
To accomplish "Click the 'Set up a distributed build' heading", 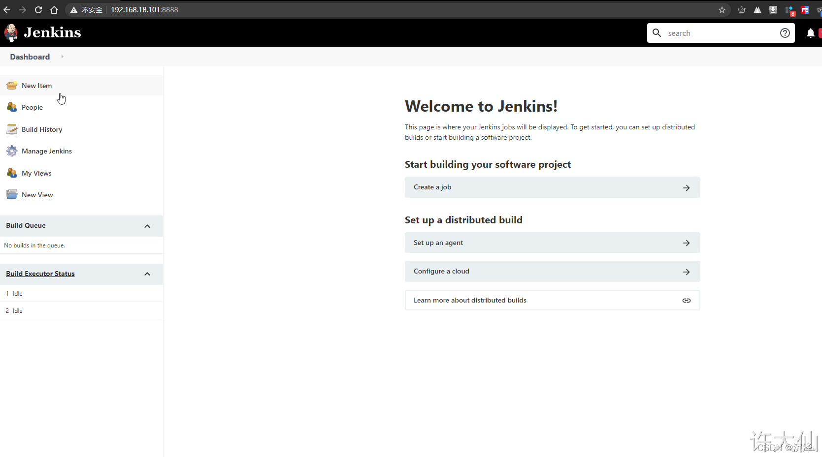I will click(x=463, y=220).
